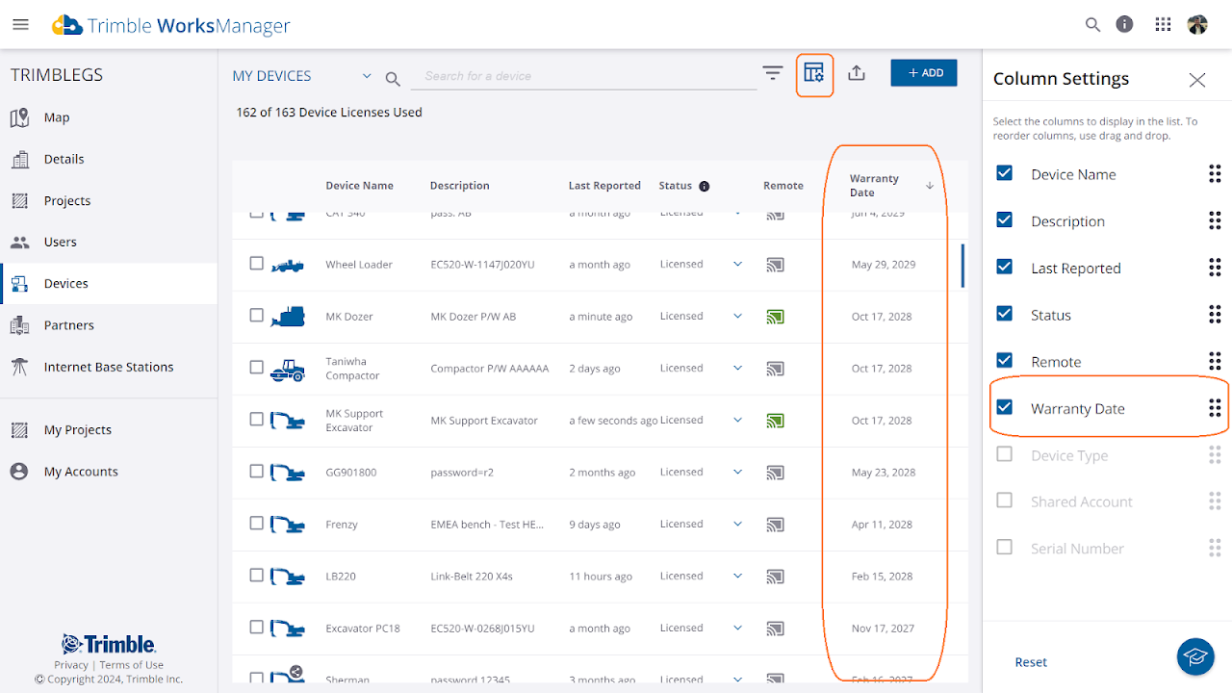1232x693 pixels.
Task: Click the Frenzy remote icon
Action: coord(775,525)
